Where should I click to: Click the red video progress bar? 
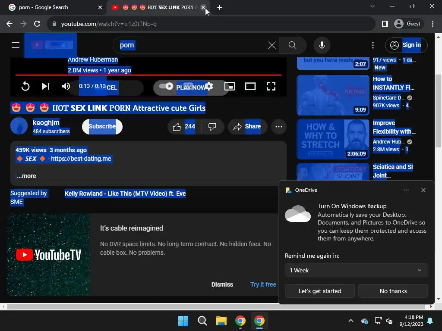pyautogui.click(x=148, y=75)
